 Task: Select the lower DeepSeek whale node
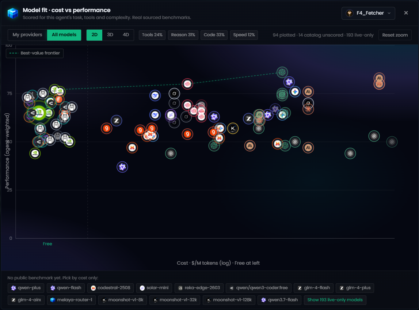pos(155,115)
